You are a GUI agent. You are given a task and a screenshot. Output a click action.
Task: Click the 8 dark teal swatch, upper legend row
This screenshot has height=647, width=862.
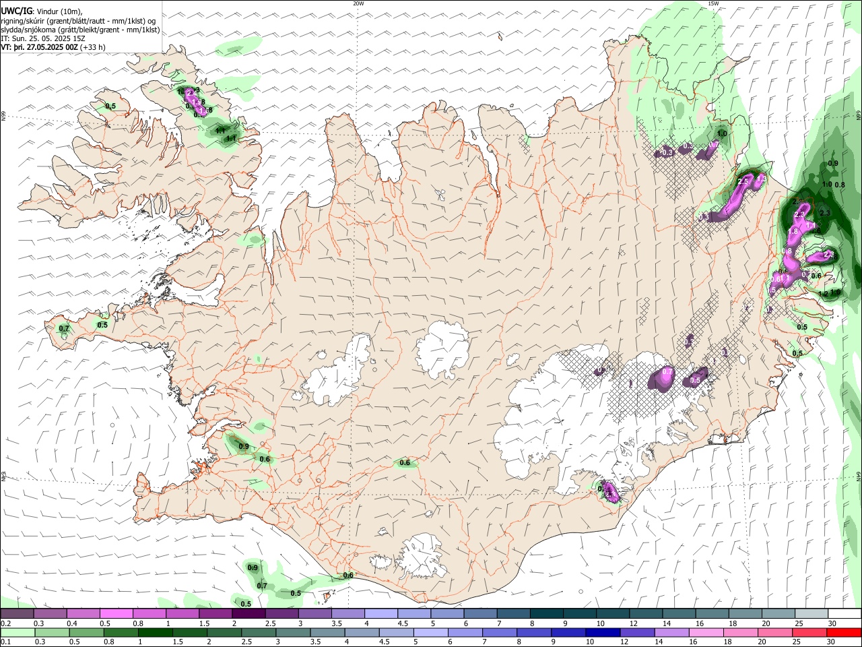[x=547, y=614]
